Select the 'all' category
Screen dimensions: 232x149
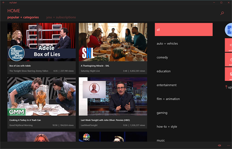coord(184,30)
